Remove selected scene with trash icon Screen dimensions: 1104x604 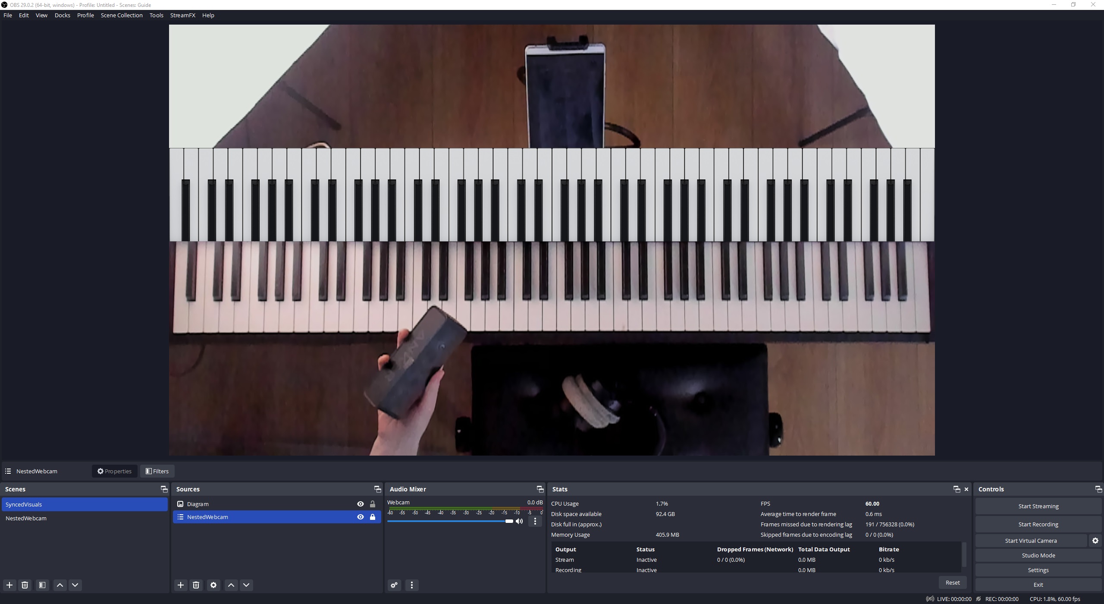click(x=25, y=585)
